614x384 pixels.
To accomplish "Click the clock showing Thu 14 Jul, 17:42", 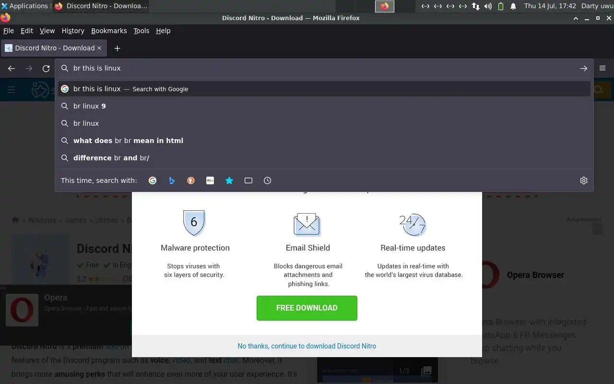I will [550, 6].
